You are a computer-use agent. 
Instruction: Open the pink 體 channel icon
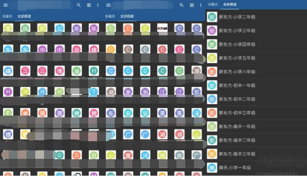coord(94,113)
